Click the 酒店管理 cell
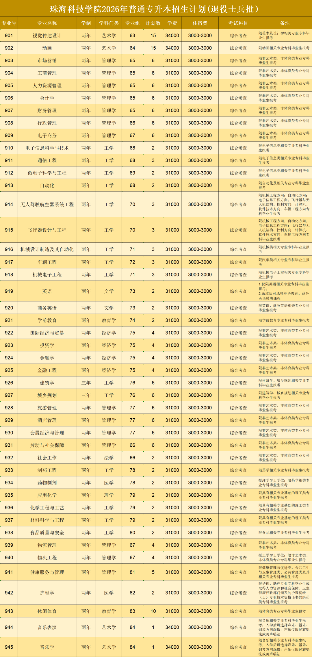Screen dimensions: 312x657 click(x=47, y=420)
